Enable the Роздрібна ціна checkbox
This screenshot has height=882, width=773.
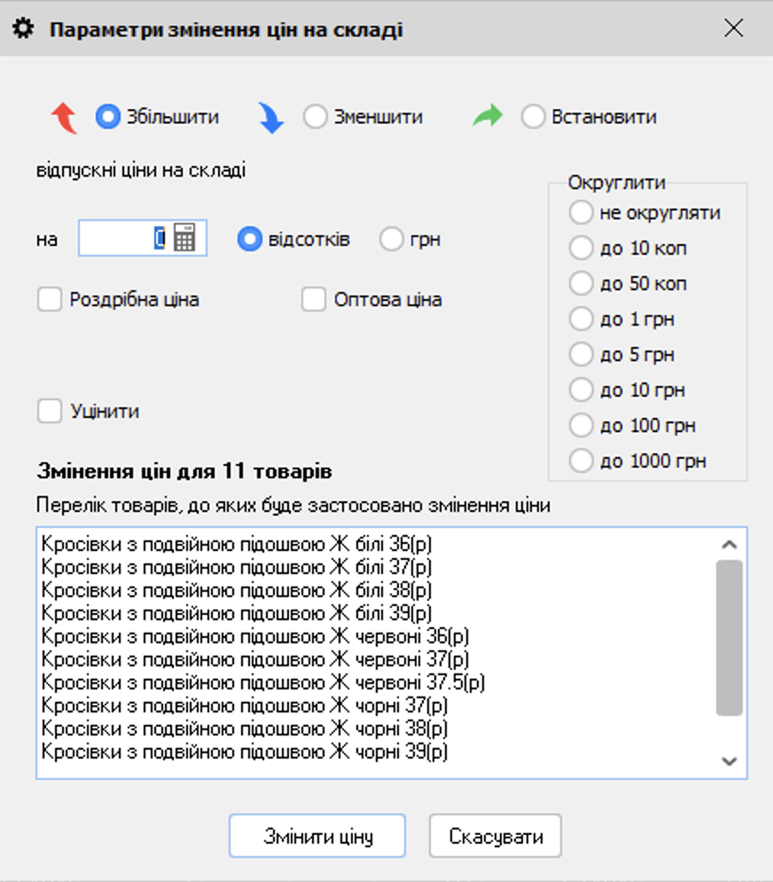point(50,299)
